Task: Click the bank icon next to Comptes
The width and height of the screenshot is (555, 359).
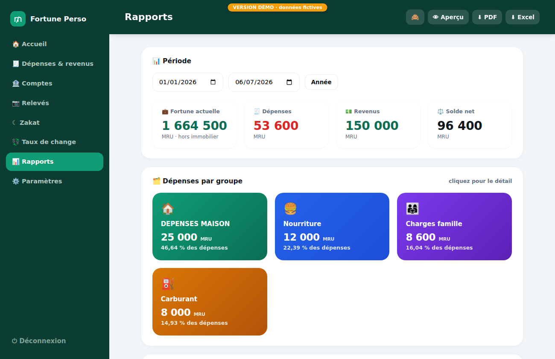Action: [x=16, y=83]
